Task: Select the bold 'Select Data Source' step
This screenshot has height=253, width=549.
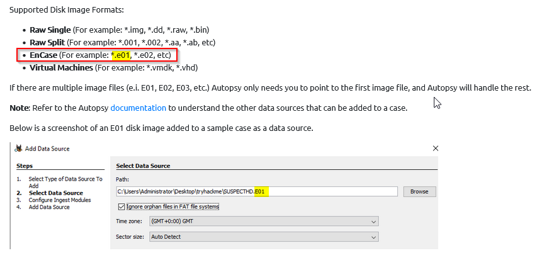Action: [x=55, y=193]
